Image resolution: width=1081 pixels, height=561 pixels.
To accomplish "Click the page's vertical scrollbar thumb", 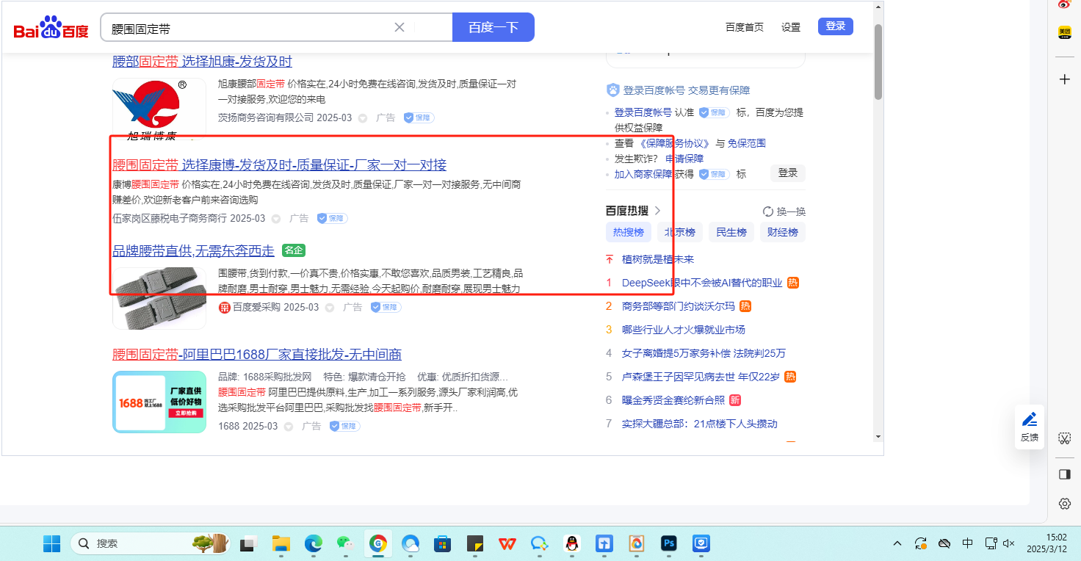I will click(x=878, y=62).
